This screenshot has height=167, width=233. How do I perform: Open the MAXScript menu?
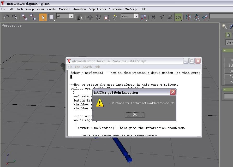pyautogui.click(x=131, y=9)
